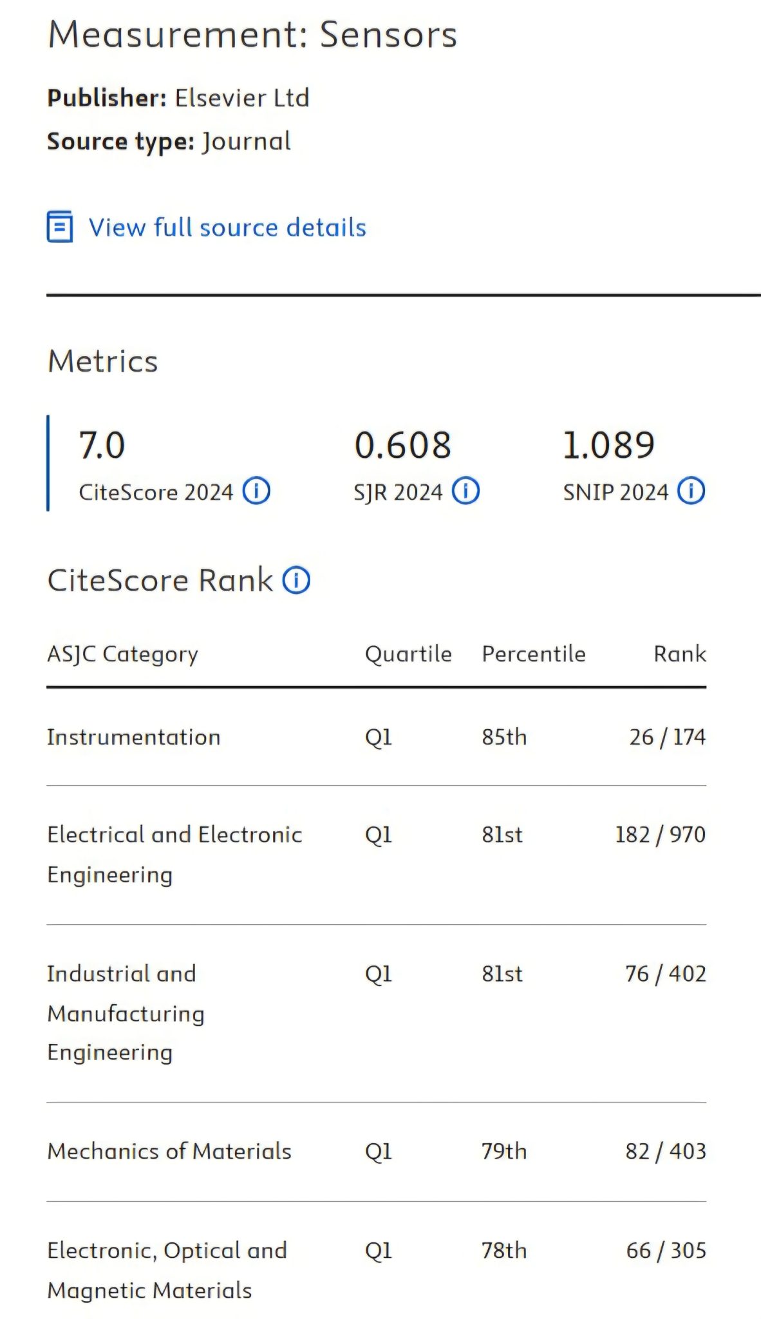Click the 7.0 CiteScore value
The image size is (761, 1319).
102,445
